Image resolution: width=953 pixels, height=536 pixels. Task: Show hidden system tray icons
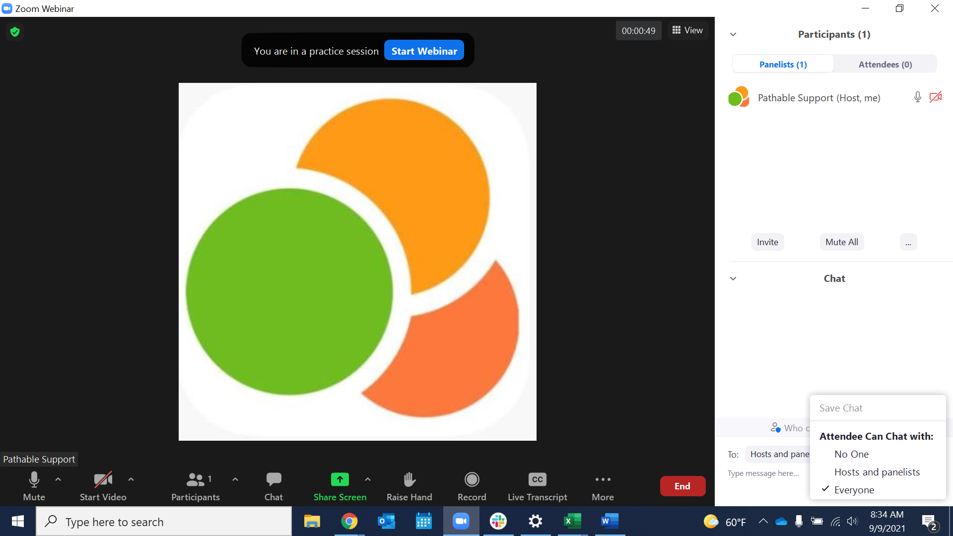point(763,522)
